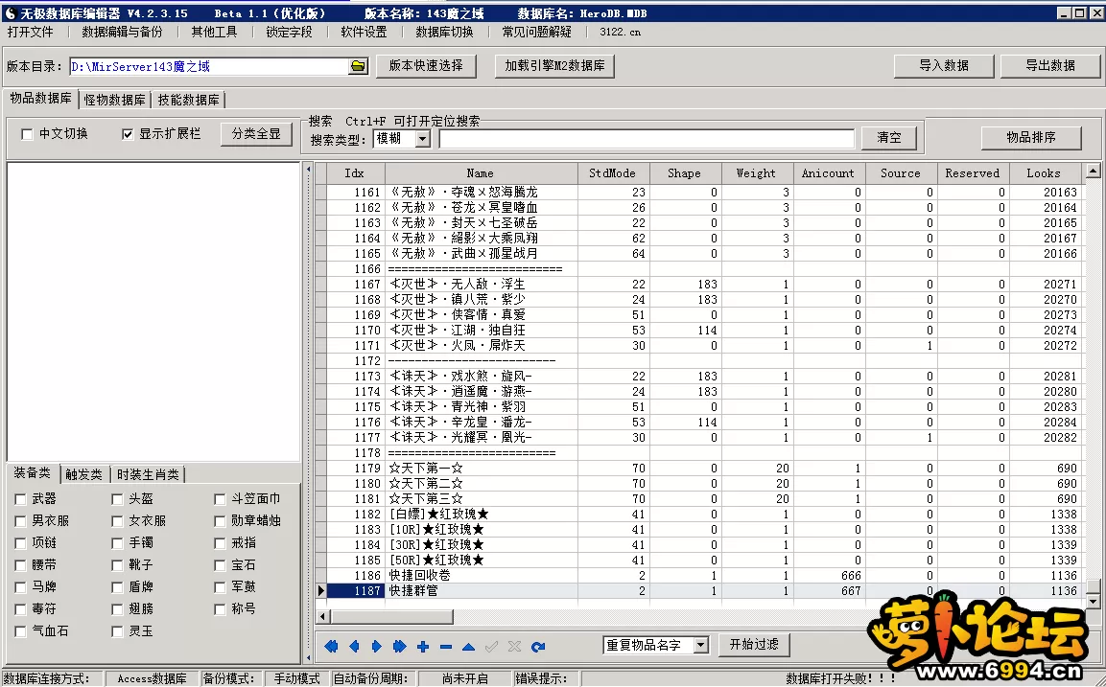Open 锁定字段 menu

click(x=289, y=32)
